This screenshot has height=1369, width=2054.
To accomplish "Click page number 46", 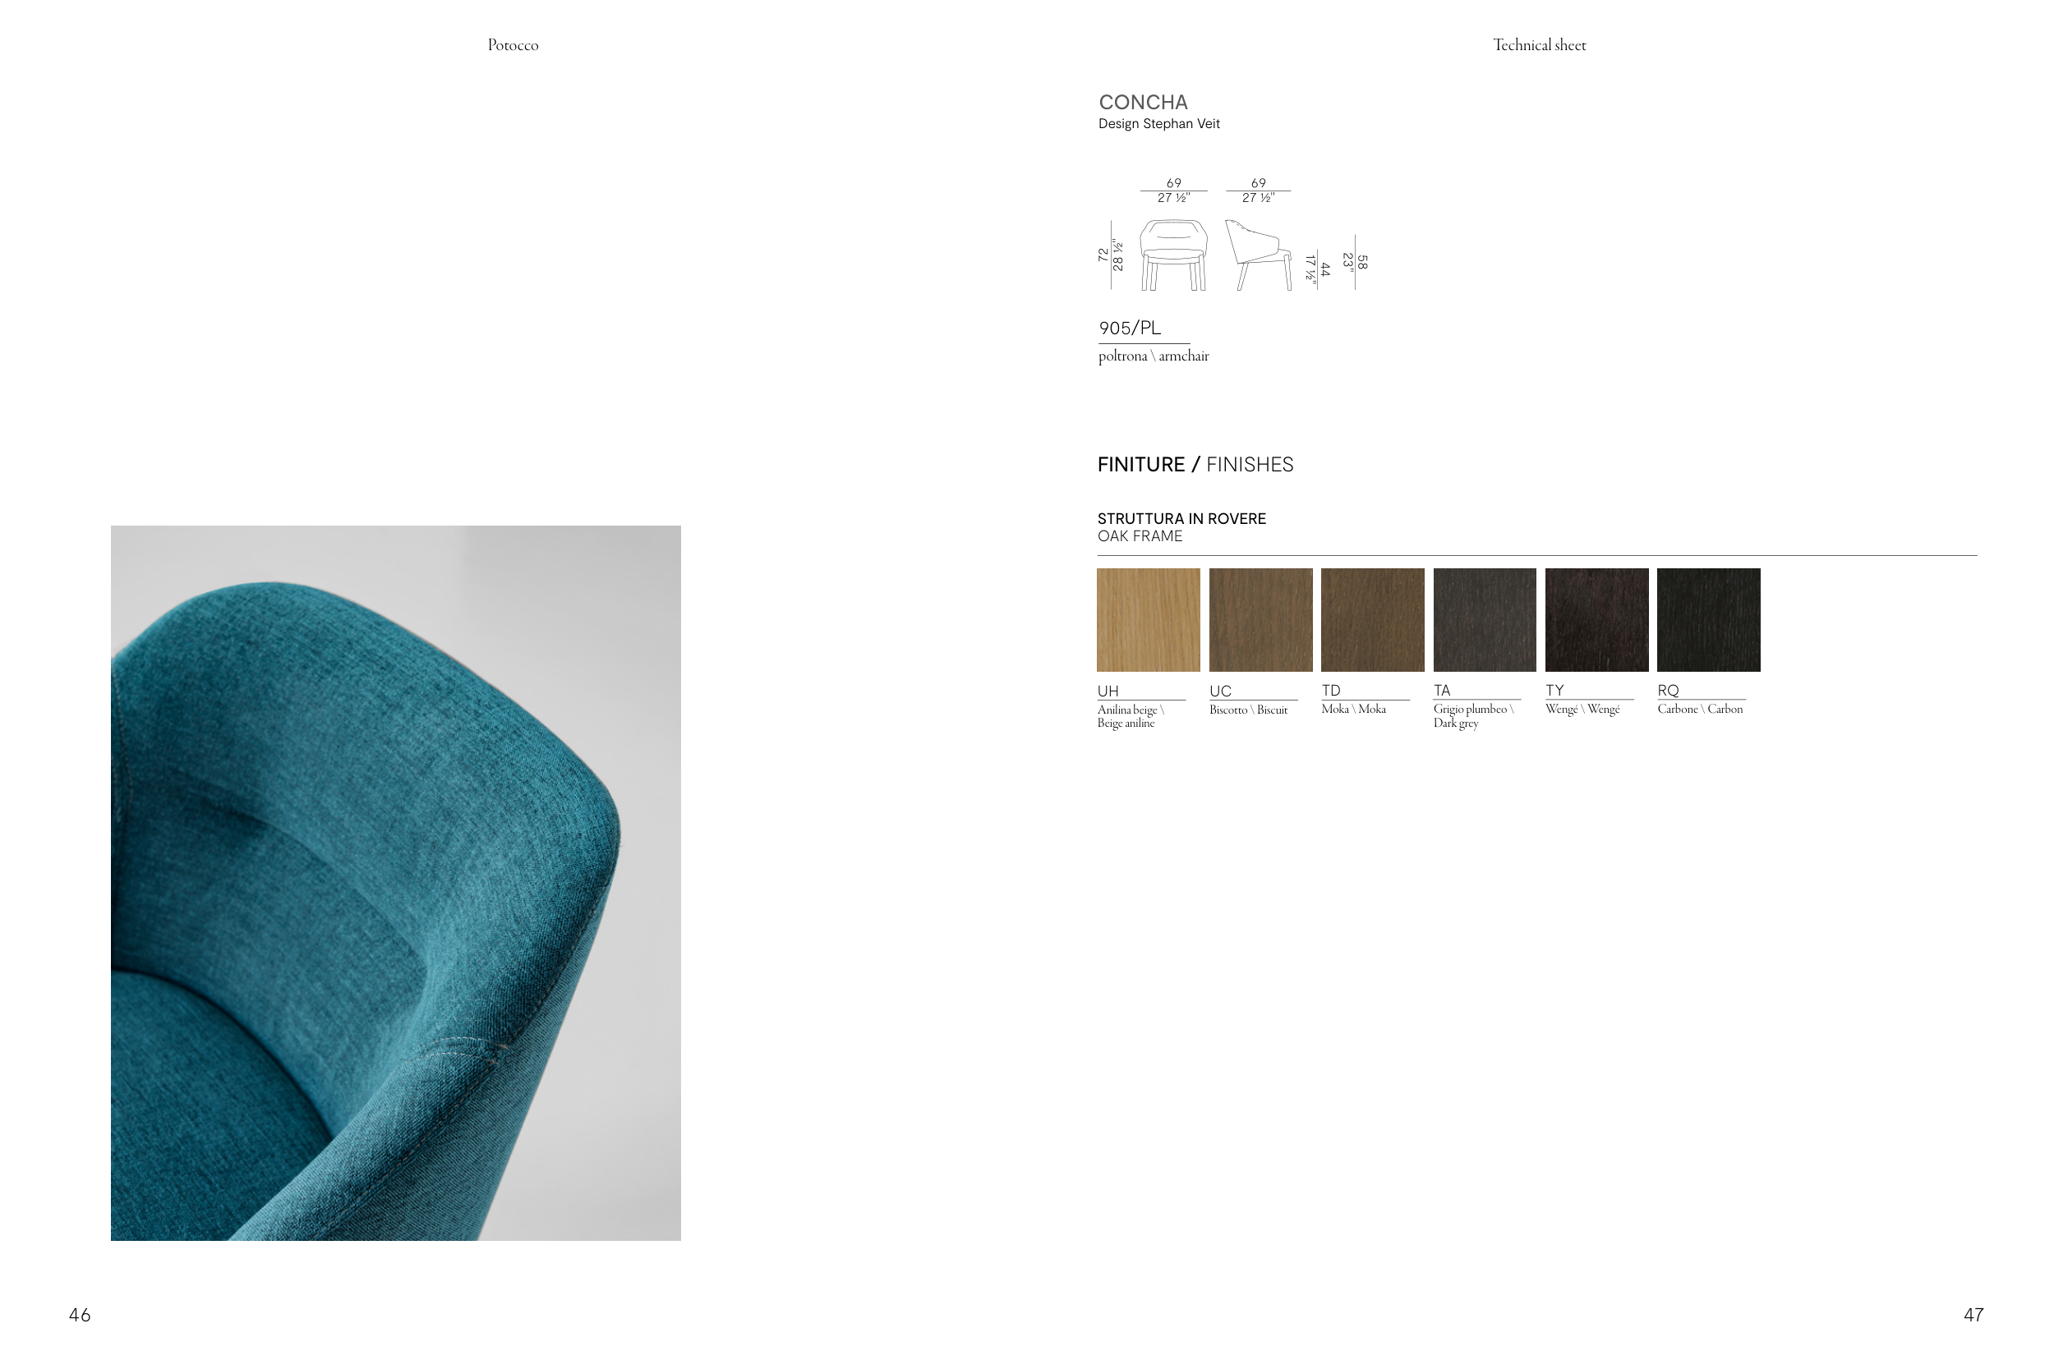I will (x=80, y=1315).
